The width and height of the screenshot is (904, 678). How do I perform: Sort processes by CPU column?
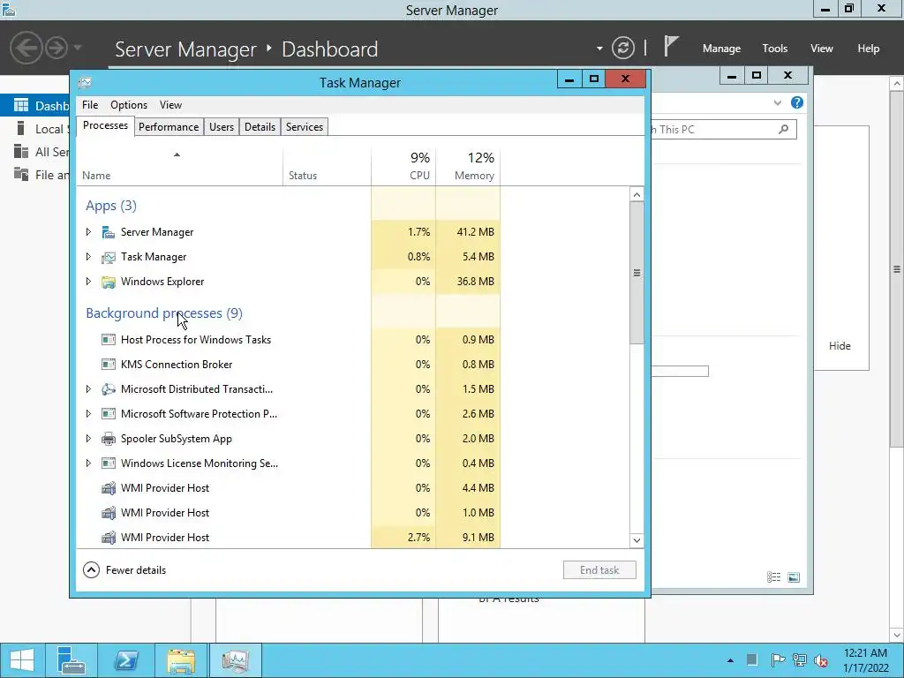pyautogui.click(x=403, y=167)
